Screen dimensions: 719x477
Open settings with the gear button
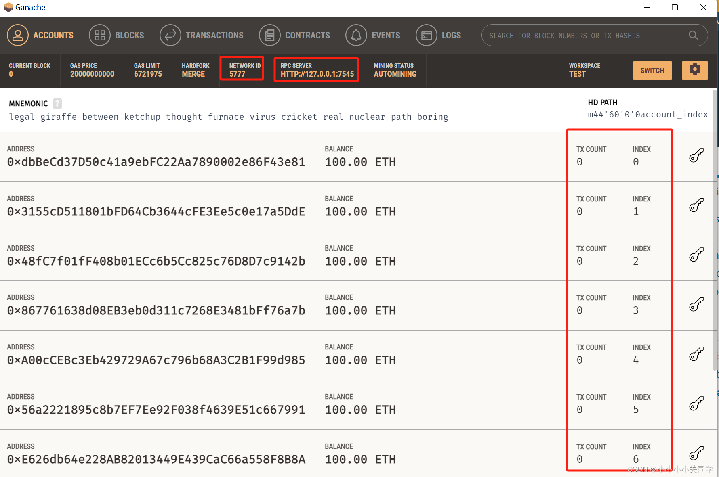pyautogui.click(x=695, y=71)
